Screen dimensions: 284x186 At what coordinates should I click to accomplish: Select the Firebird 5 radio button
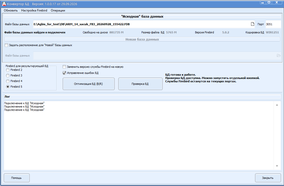(x=8, y=87)
